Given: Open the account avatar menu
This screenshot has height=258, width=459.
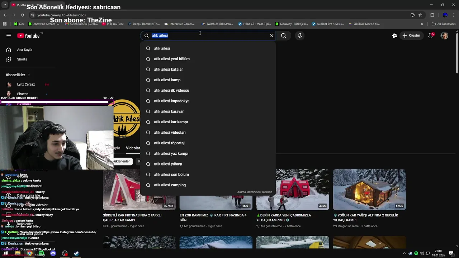Looking at the screenshot, I should point(444,35).
